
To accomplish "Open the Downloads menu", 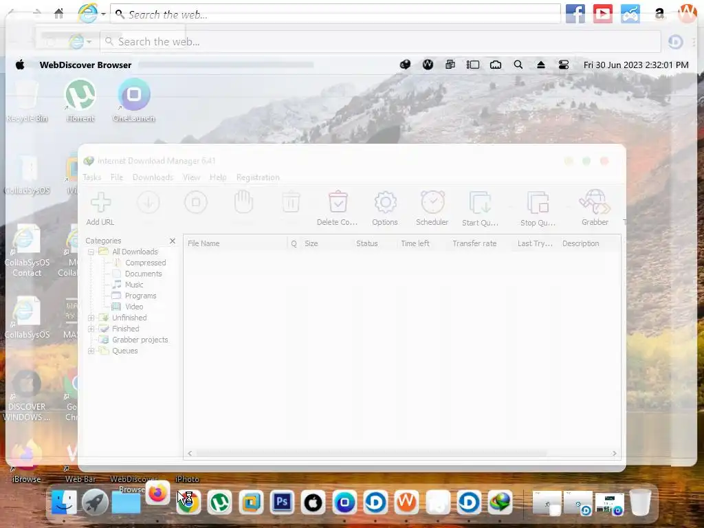I will (x=153, y=177).
